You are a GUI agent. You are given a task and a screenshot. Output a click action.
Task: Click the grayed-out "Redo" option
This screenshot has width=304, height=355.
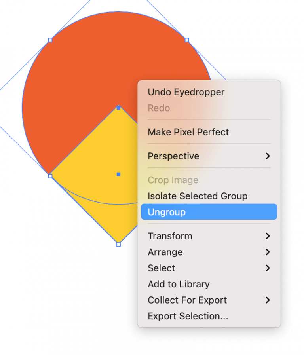click(158, 108)
